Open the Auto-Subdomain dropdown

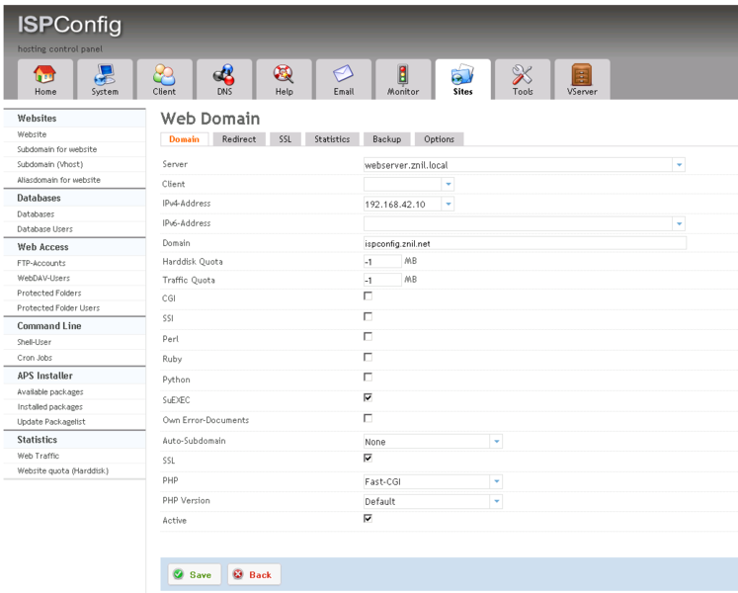pos(497,442)
